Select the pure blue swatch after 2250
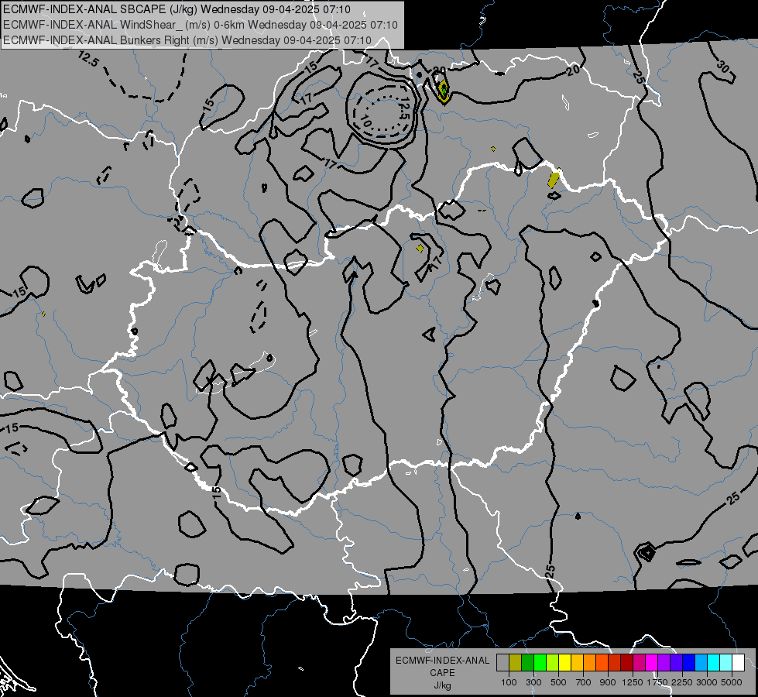 [x=689, y=663]
